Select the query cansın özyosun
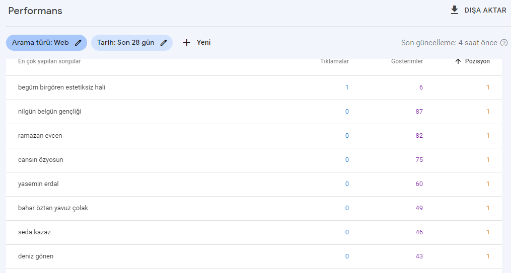The height and width of the screenshot is (273, 511). click(41, 160)
